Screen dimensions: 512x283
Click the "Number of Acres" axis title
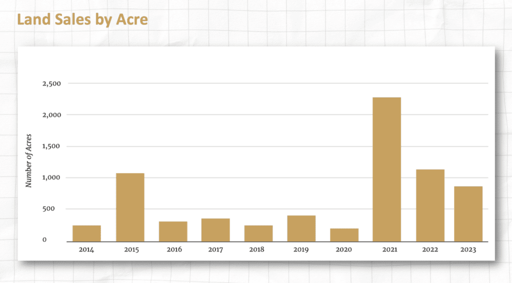(28, 162)
